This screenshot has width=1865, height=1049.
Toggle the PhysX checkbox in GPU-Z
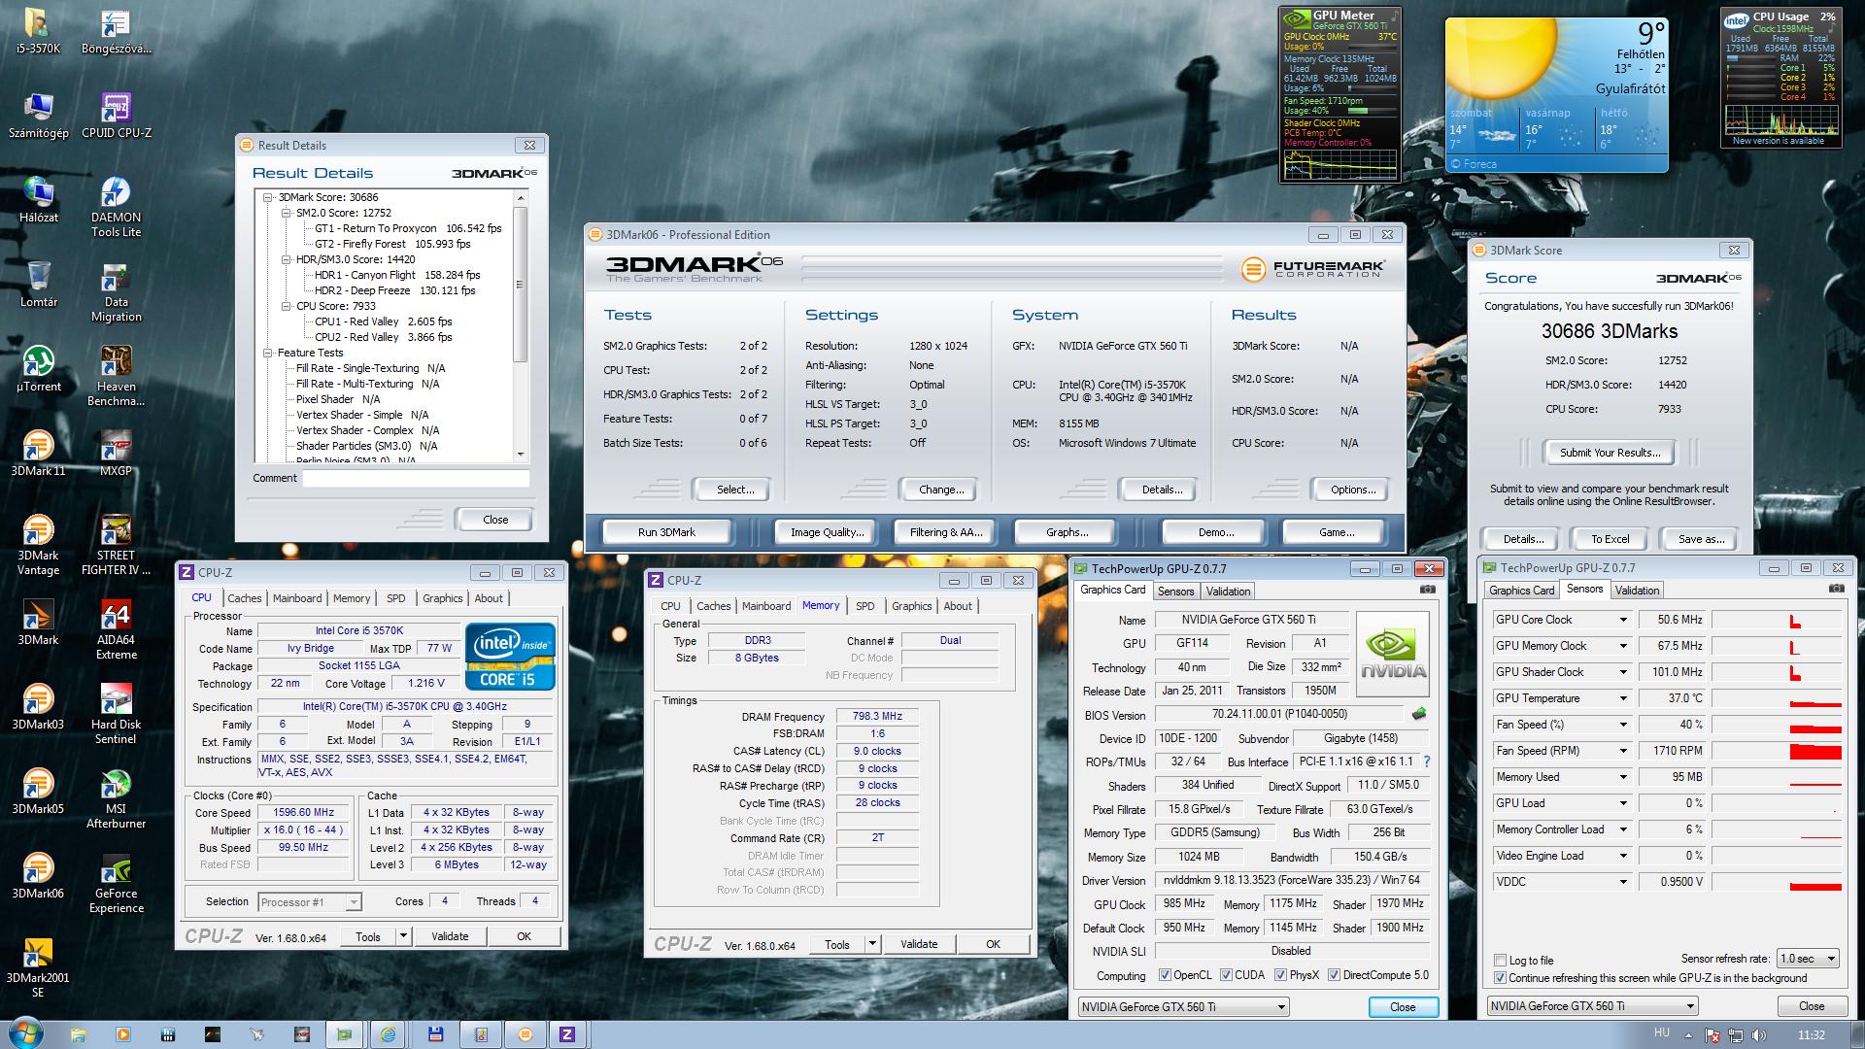(x=1280, y=975)
